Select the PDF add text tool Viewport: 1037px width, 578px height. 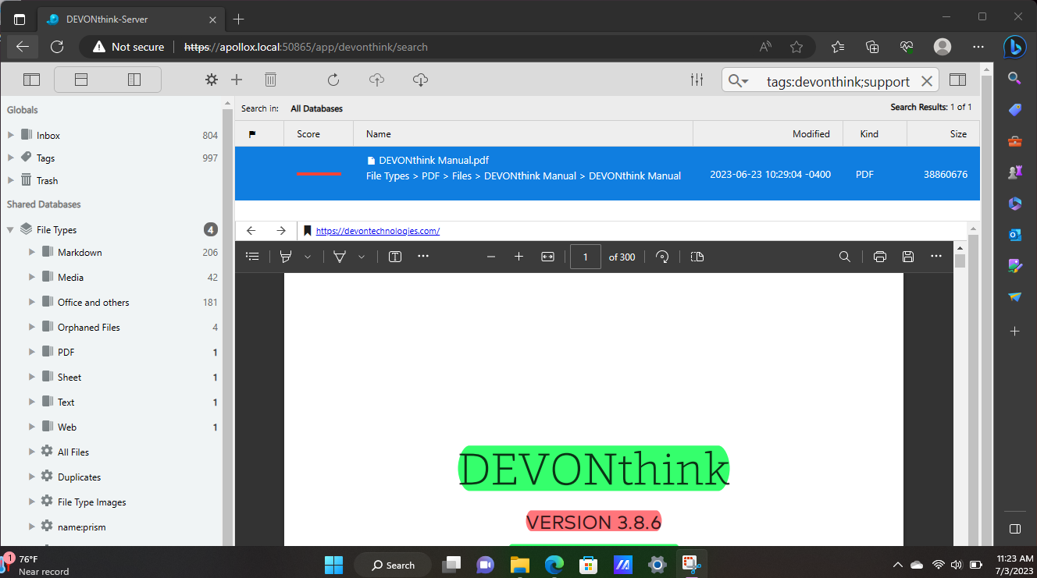395,257
